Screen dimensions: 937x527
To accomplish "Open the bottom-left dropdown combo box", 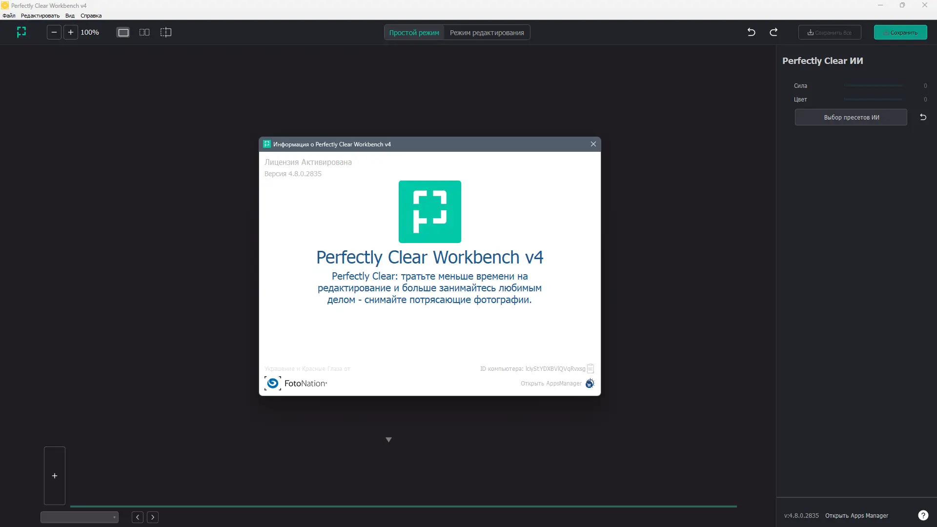I will point(80,517).
